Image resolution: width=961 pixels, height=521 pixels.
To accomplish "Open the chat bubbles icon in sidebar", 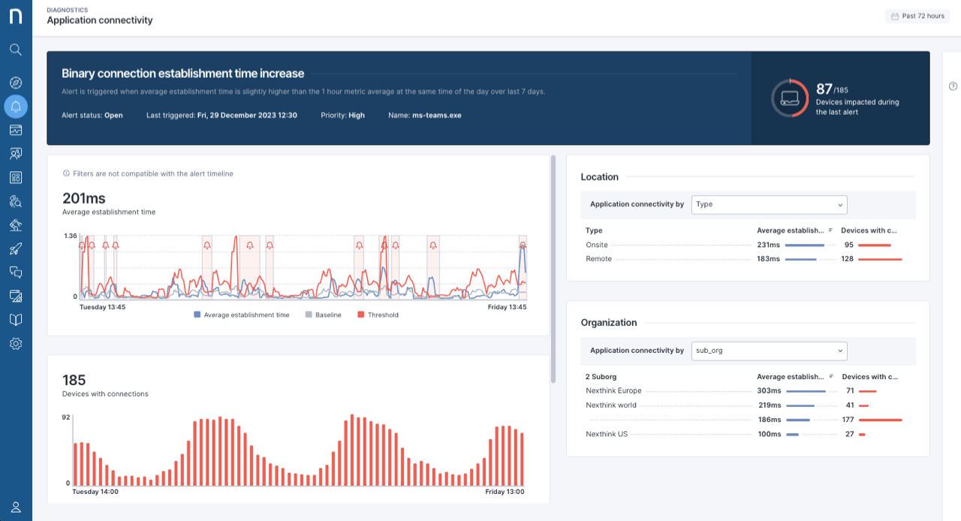I will pos(16,272).
